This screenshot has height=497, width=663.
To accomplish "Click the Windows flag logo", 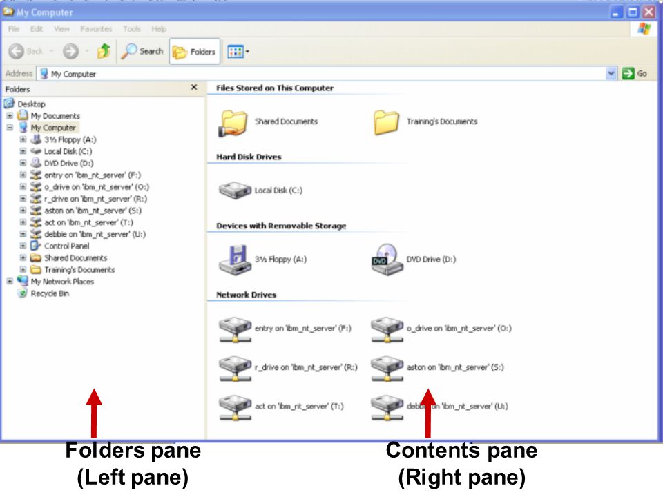I will [644, 29].
